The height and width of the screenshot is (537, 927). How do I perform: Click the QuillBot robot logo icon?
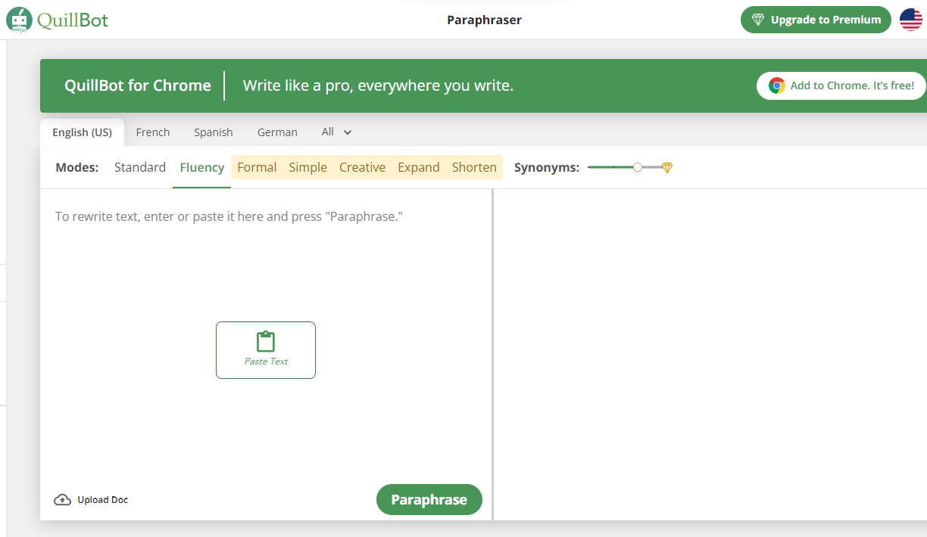[x=19, y=20]
